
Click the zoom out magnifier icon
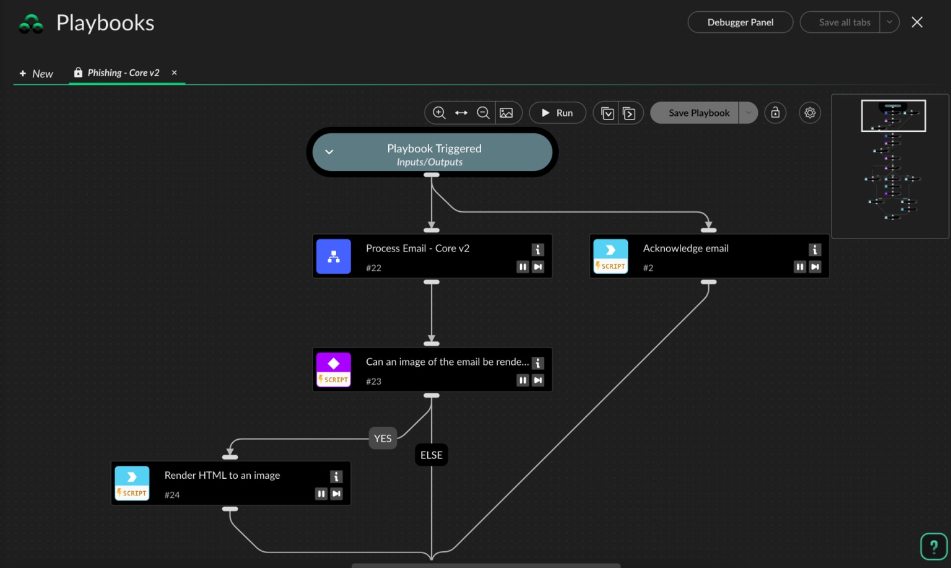coord(483,113)
